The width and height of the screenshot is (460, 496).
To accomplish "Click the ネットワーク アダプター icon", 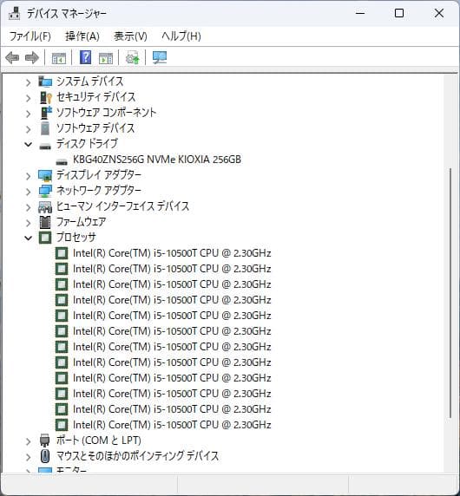I will point(45,191).
